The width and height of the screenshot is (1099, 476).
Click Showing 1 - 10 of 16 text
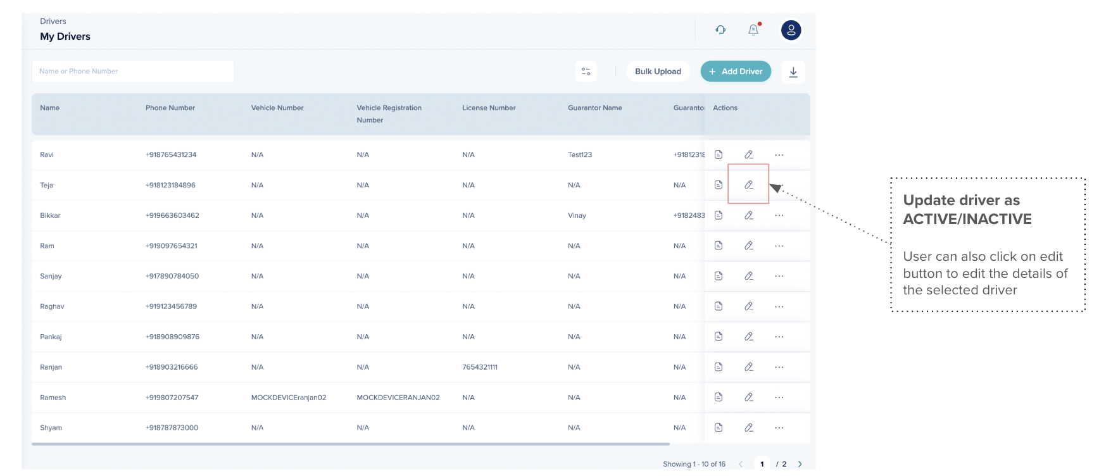pyautogui.click(x=694, y=465)
